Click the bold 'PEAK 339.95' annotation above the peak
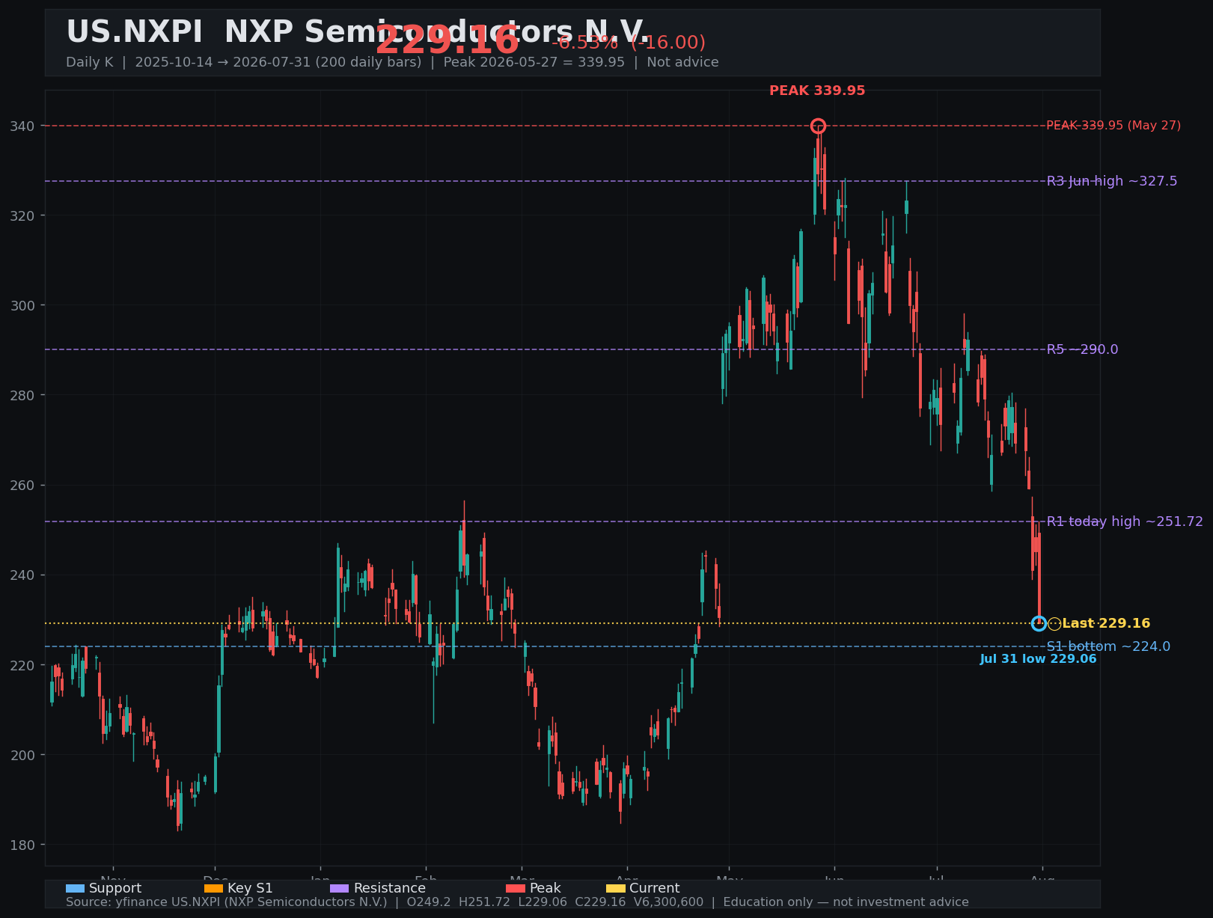 point(817,91)
